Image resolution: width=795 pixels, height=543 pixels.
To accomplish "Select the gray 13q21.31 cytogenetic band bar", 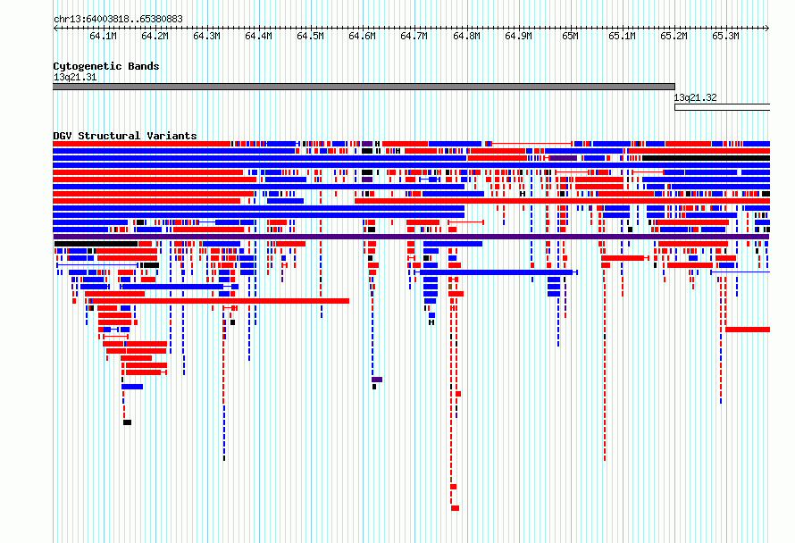I will tap(364, 87).
